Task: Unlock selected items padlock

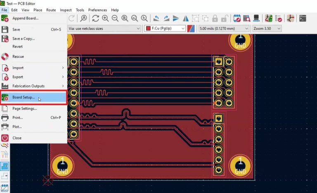Action: 225,19
